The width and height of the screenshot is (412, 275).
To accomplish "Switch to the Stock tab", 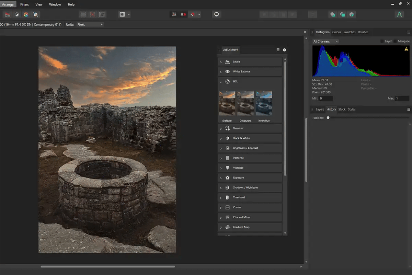I will pyautogui.click(x=342, y=110).
